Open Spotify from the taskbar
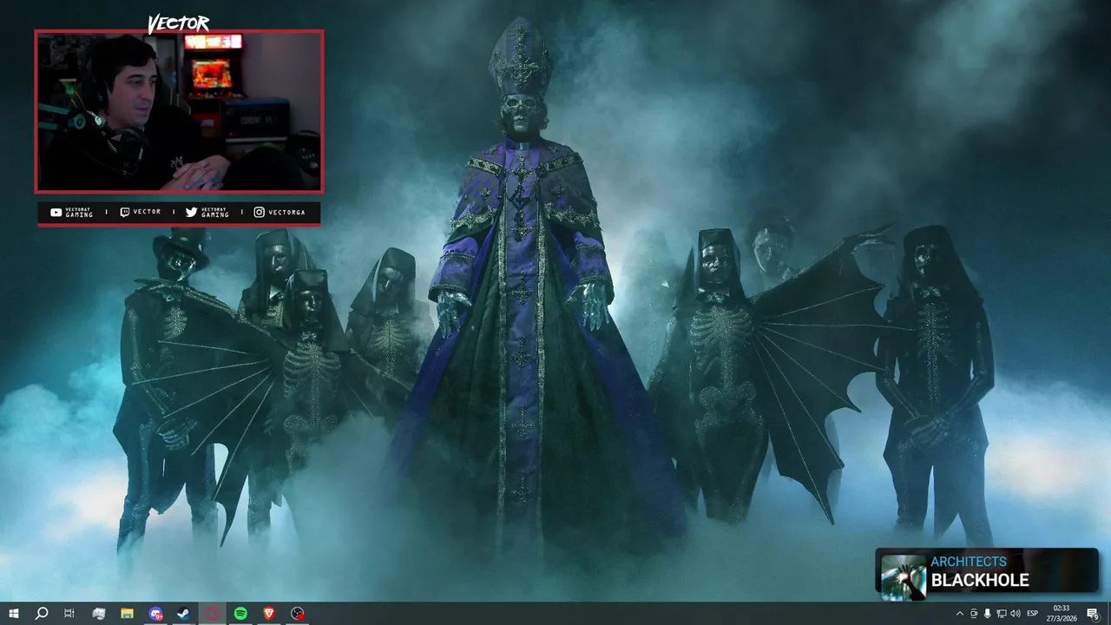This screenshot has height=625, width=1111. pos(240,614)
